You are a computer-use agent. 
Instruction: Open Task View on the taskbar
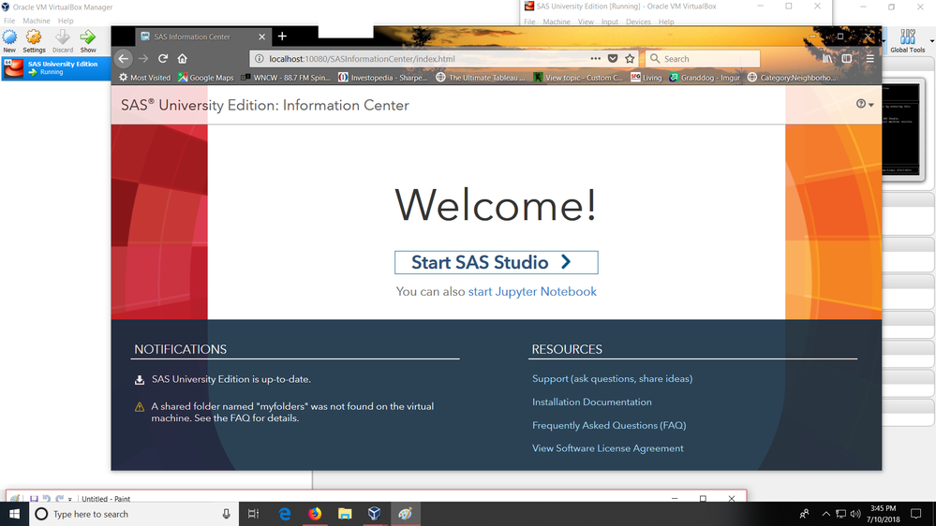click(x=254, y=514)
